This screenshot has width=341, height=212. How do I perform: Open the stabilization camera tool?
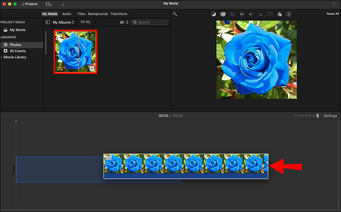coord(242,14)
